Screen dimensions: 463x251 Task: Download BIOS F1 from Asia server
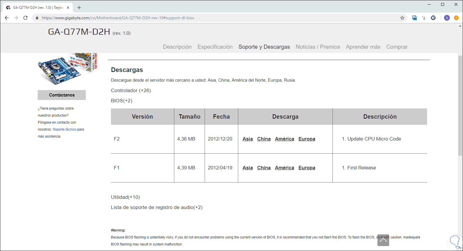248,168
